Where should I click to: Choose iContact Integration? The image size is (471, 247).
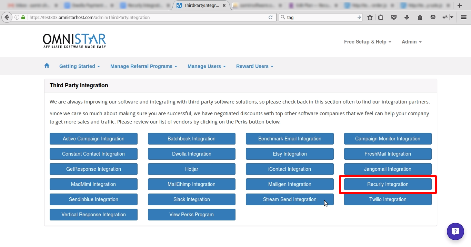[290, 169]
